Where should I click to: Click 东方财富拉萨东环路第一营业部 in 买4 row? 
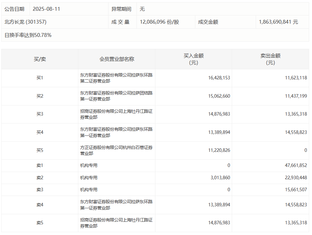coord(116,132)
